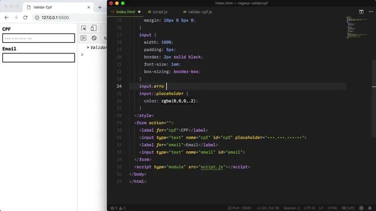Screen dimensions: 376x211
Task: Clear the DevTools console
Action: click(94, 38)
